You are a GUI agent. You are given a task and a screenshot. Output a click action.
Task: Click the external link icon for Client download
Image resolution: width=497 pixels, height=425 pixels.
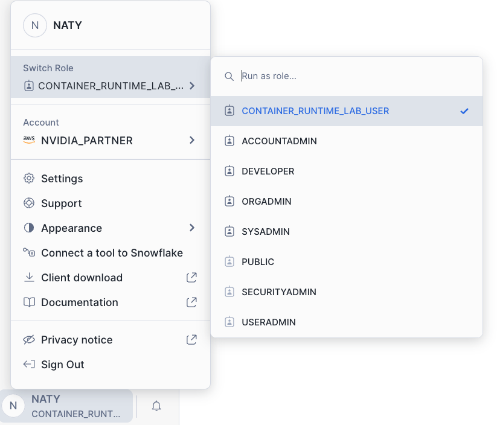pyautogui.click(x=191, y=277)
